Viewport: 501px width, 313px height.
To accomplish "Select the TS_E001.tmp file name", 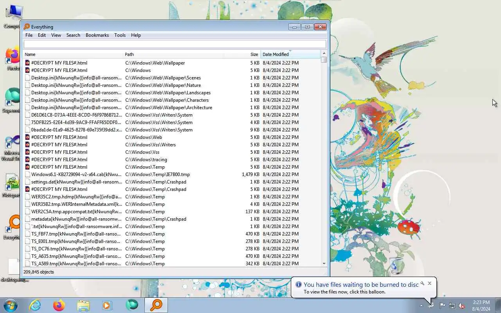I will [x=76, y=241].
